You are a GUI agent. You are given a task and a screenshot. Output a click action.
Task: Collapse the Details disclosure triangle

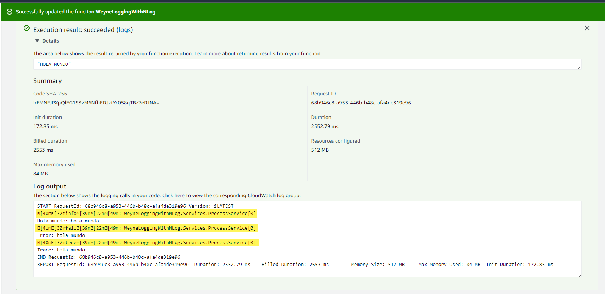click(37, 41)
